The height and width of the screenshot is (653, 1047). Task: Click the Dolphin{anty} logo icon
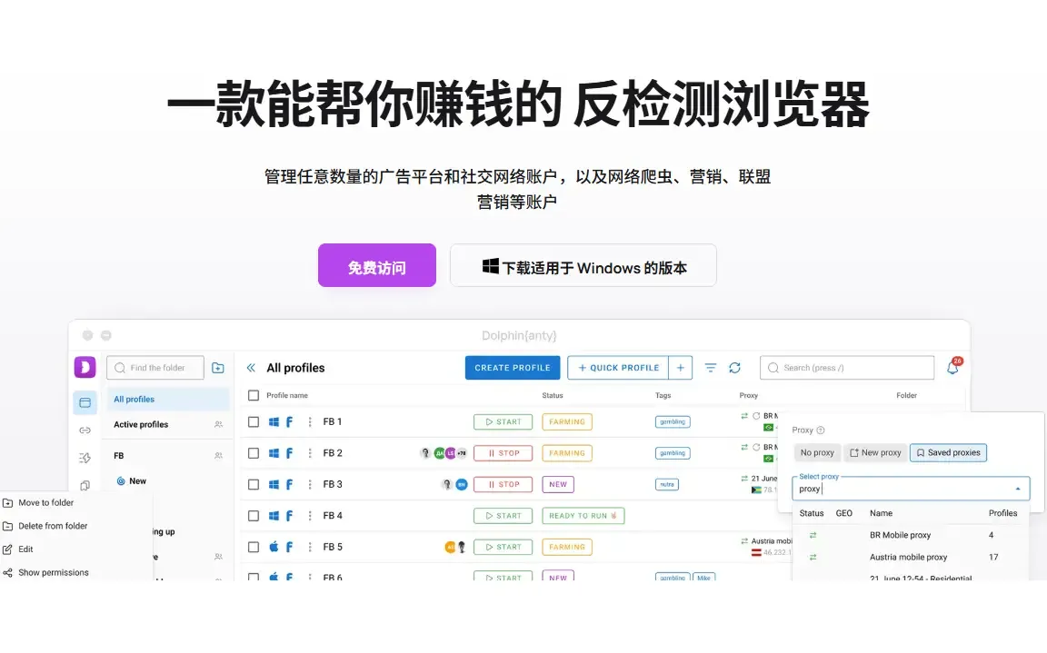85,367
